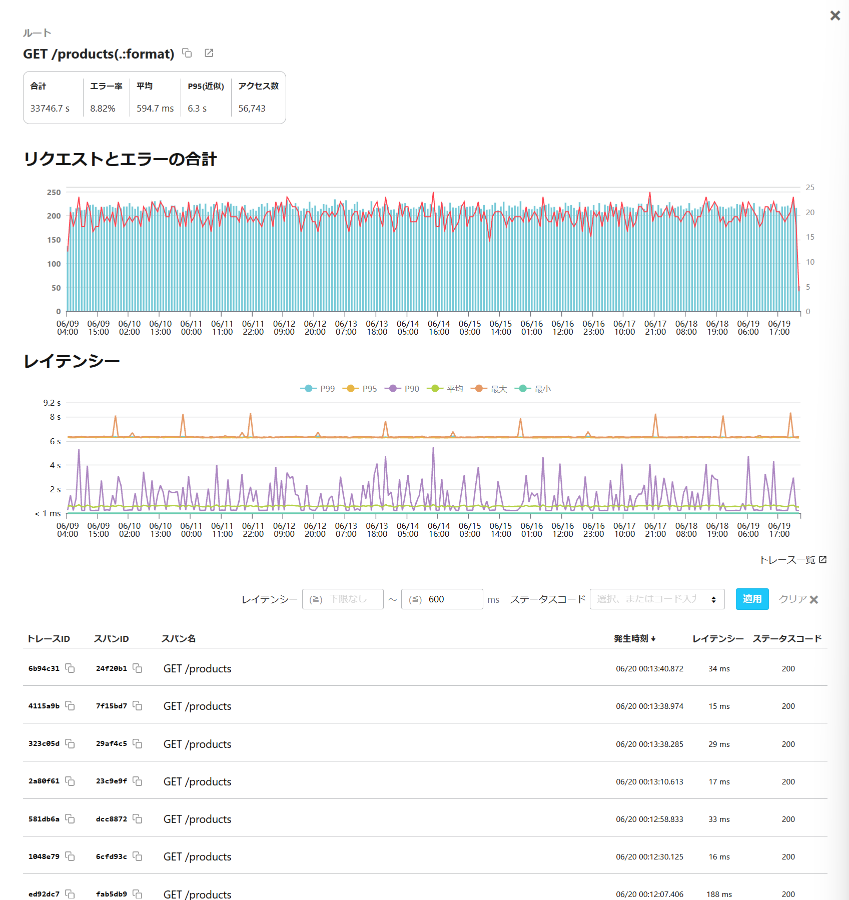Select the 平均 value 594.7 ms
Viewport: 849px width, 900px height.
[155, 109]
